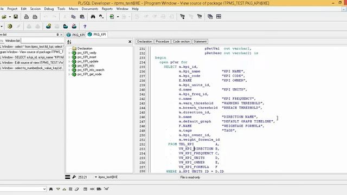
Task: Open the Documents menu
Action: (x=90, y=9)
